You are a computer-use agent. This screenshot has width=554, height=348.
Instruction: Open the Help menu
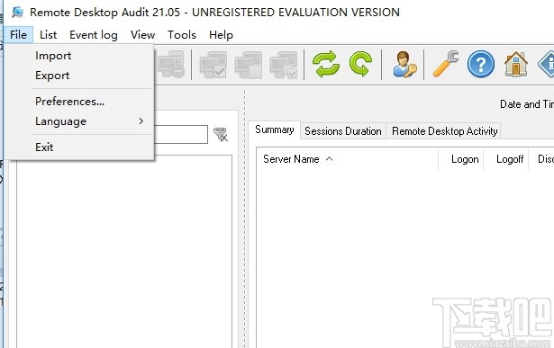pyautogui.click(x=221, y=35)
